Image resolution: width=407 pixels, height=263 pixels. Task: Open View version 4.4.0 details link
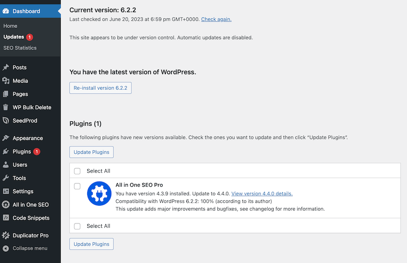pyautogui.click(x=262, y=194)
